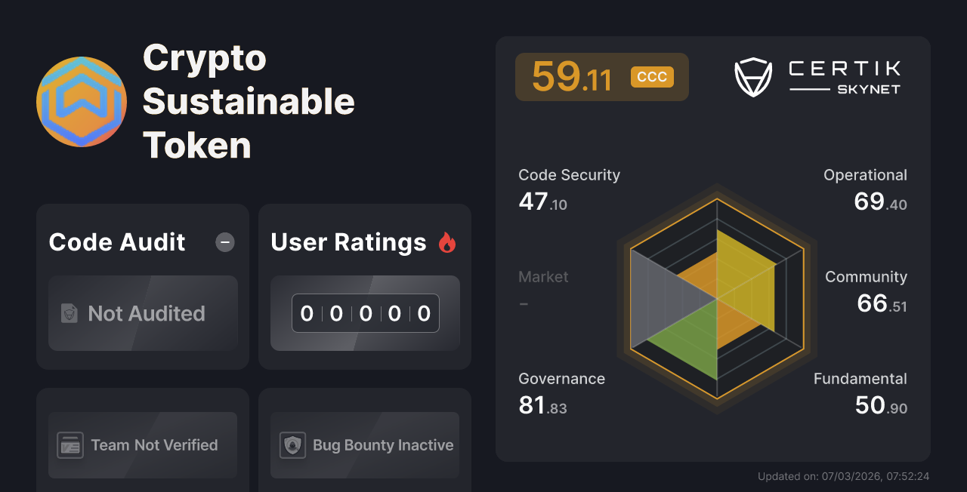Screen dimensions: 967x492
Task: Click the User Ratings counter display
Action: tap(365, 313)
